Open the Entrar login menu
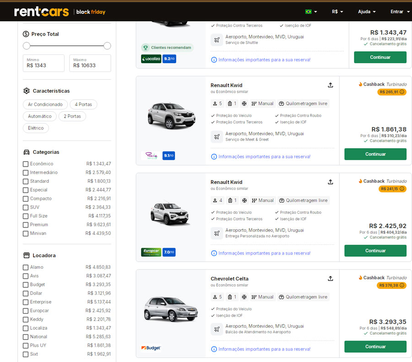 399,11
